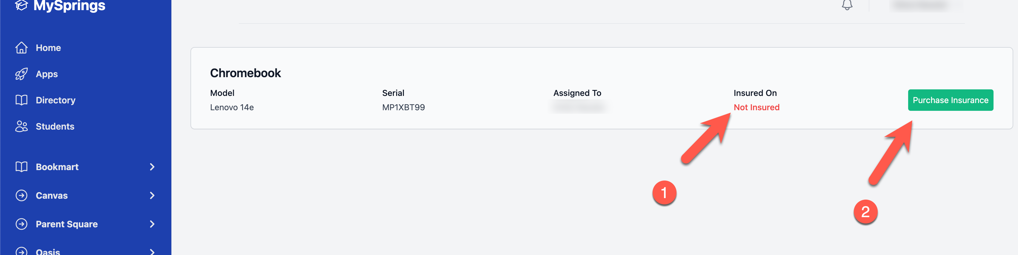Click the Home house icon
The image size is (1018, 255).
tap(21, 48)
